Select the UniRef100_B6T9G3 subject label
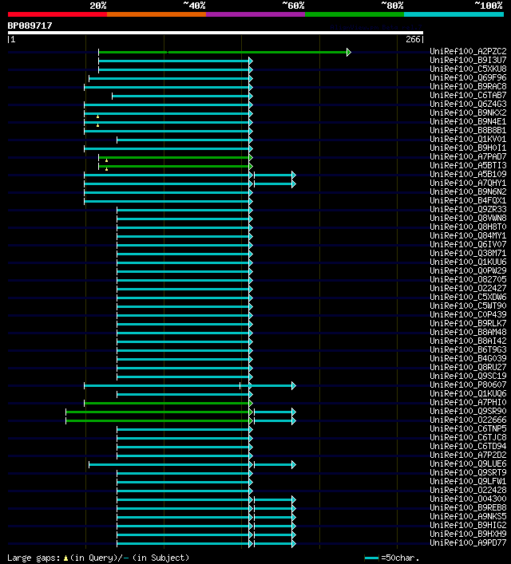 point(468,349)
